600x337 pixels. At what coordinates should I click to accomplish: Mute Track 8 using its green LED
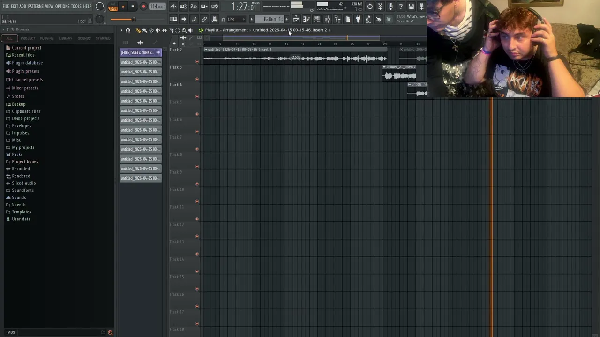click(x=197, y=167)
